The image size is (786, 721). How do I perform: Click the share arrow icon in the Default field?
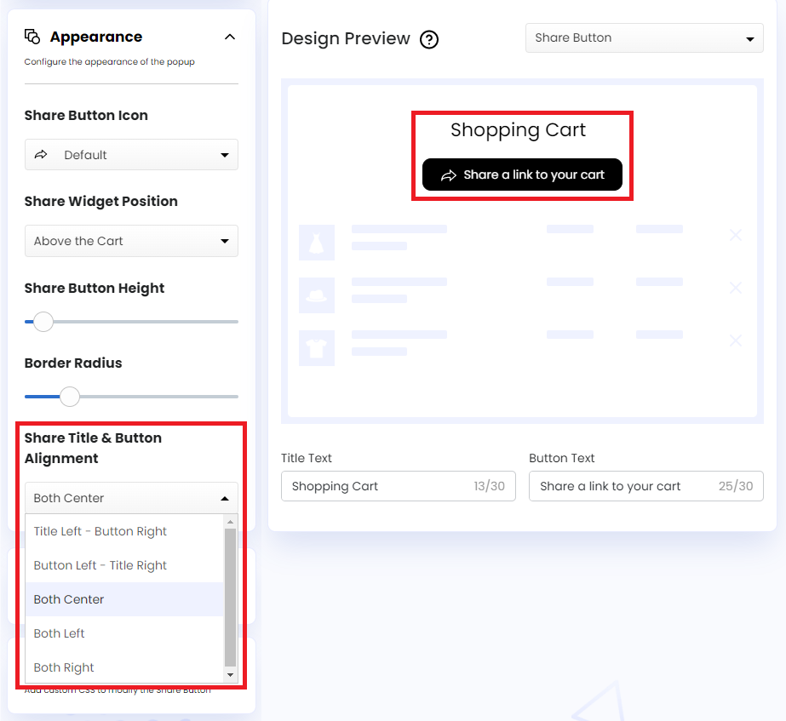(x=40, y=154)
